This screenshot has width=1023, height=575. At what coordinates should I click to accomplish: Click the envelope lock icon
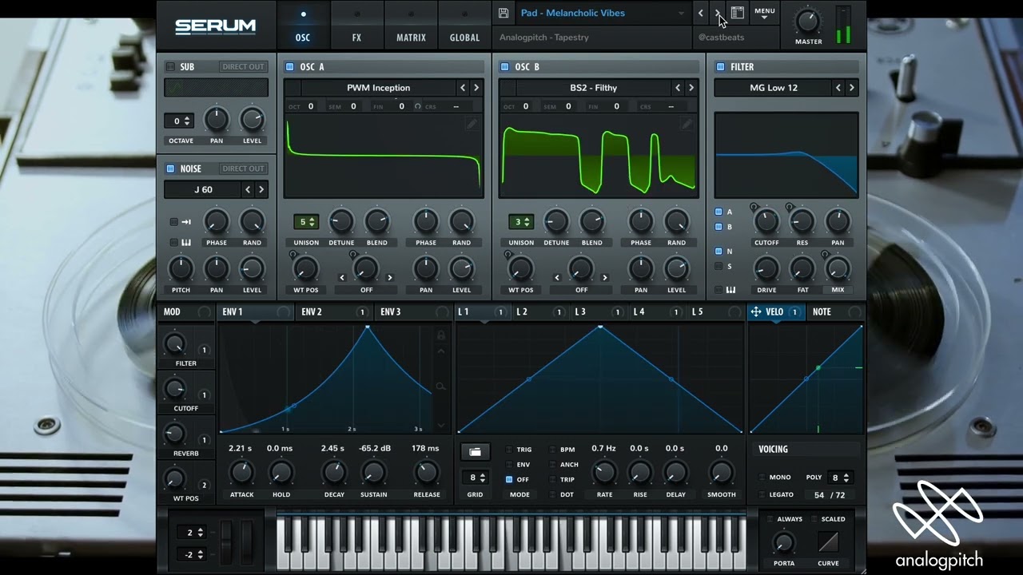pos(440,335)
